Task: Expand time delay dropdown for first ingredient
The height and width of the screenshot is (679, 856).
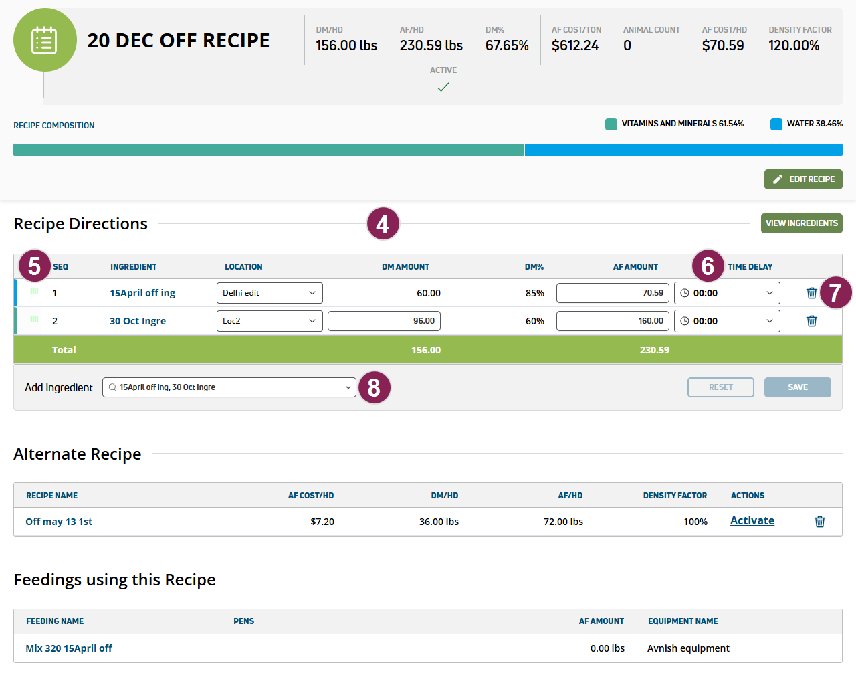Action: tap(769, 293)
